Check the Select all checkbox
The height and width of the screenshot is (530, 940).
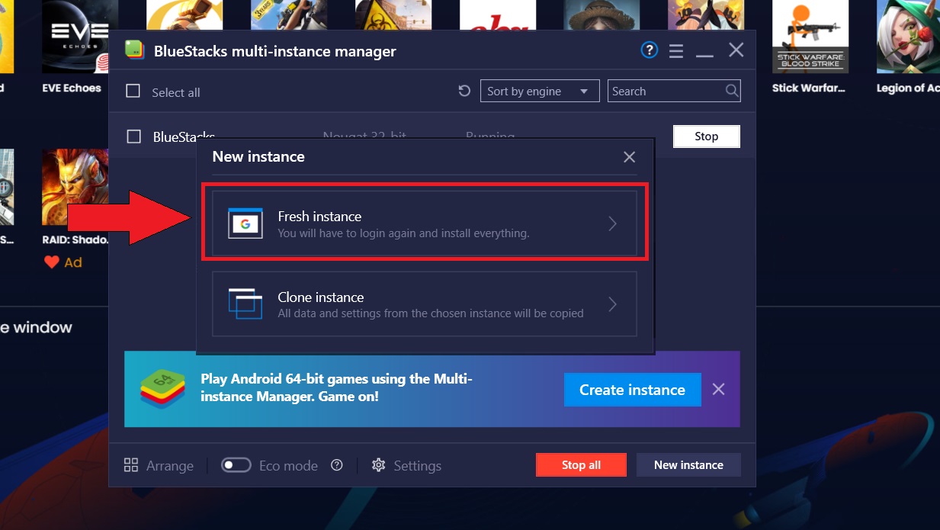[x=133, y=92]
